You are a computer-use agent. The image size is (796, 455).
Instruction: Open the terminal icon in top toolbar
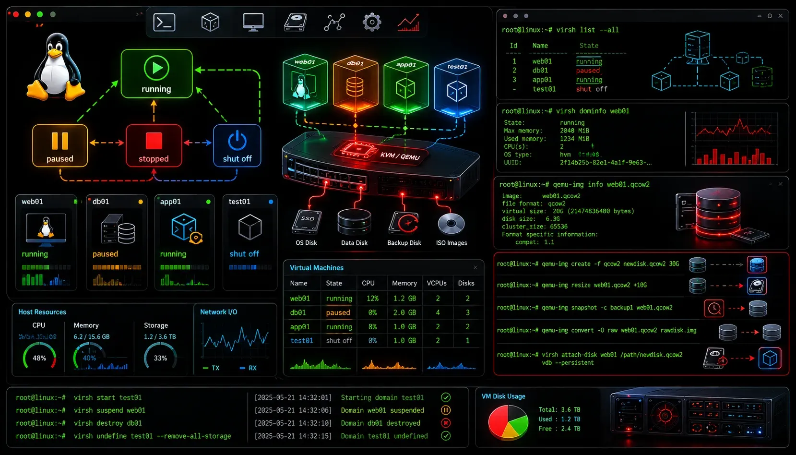[x=164, y=23]
